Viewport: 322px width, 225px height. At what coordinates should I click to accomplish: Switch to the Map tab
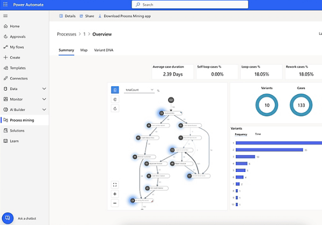pos(84,50)
